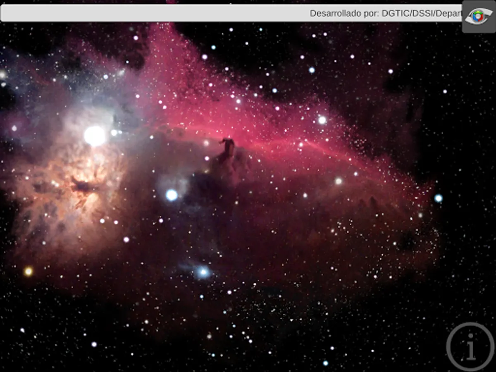The image size is (496, 372).
Task: Click the 'Desarrollado por: DGTIC/DSSI' banner text
Action: tap(386, 13)
